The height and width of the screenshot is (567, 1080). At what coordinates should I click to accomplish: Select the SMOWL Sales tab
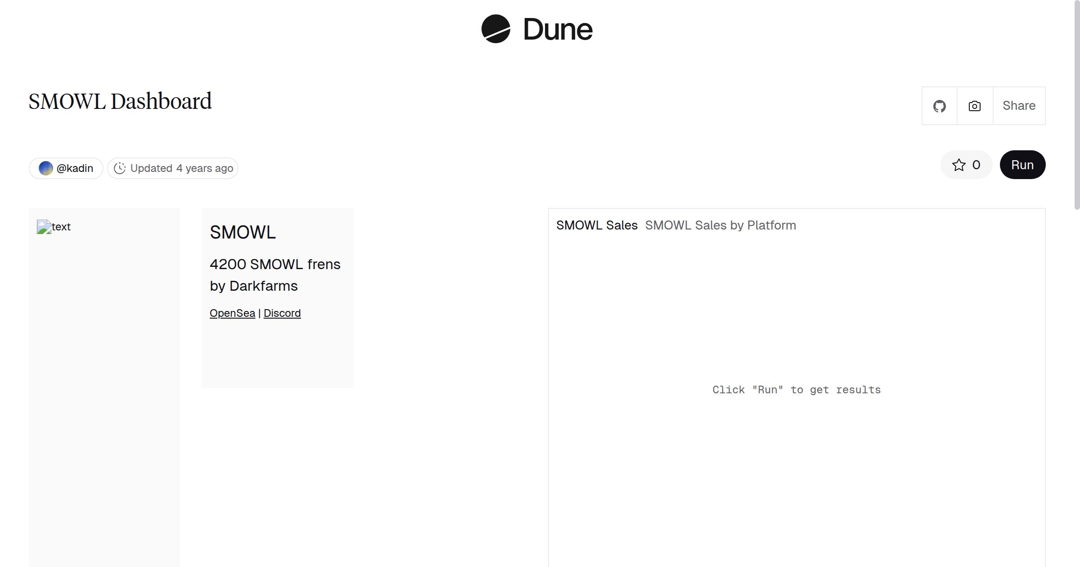[597, 225]
